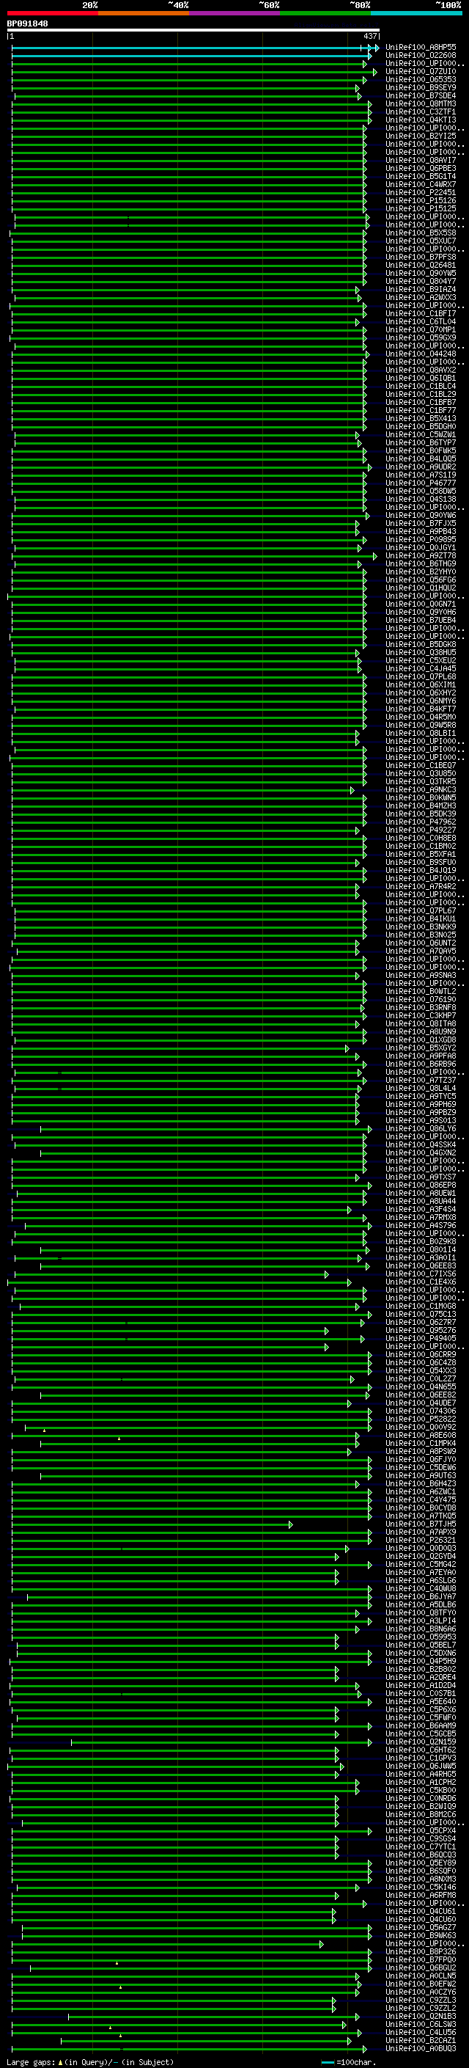This screenshot has height=2068, width=469.
Task: Open hit UniRef100_Q4KTI3
Action: [x=421, y=120]
